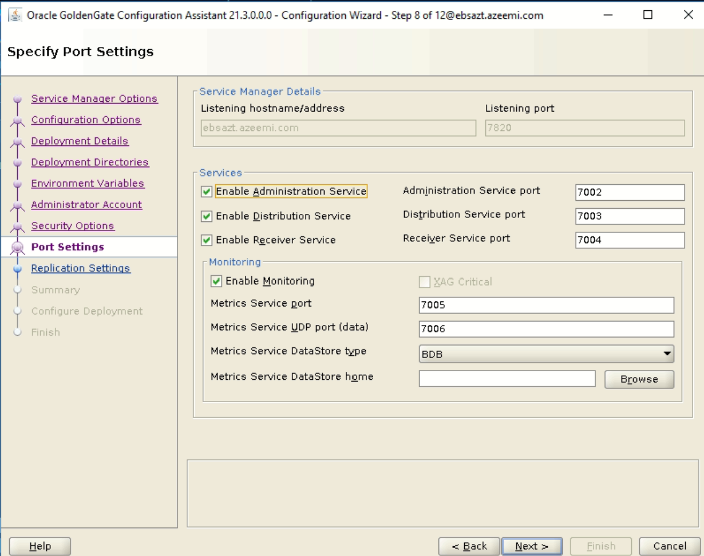Click the disabled XAG Critical checkbox
The image size is (704, 556).
point(425,281)
